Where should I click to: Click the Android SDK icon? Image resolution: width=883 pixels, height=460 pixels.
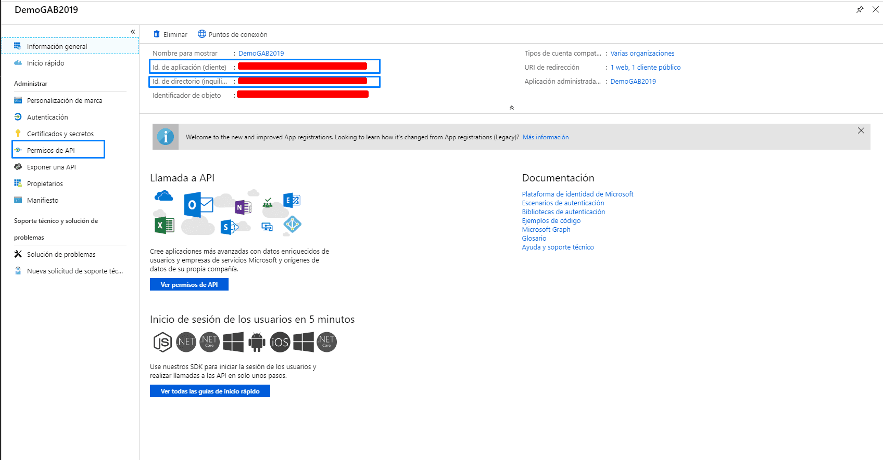pyautogui.click(x=257, y=342)
